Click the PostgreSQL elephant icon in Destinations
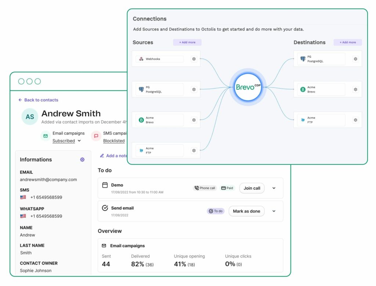The height and width of the screenshot is (286, 376). [x=303, y=58]
